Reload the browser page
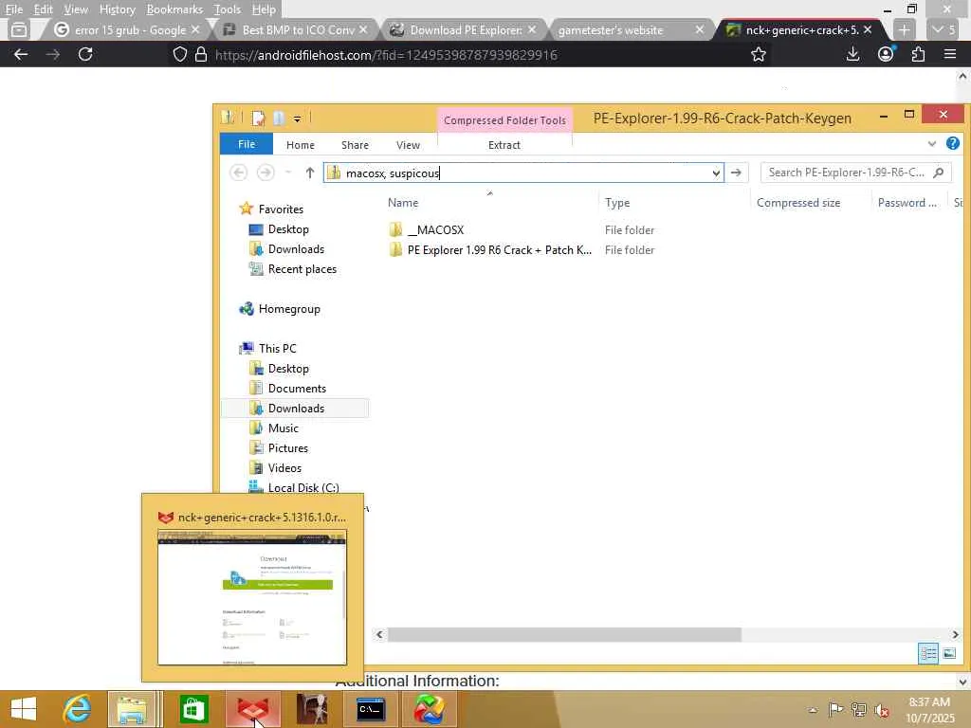The height and width of the screenshot is (728, 971). point(85,54)
